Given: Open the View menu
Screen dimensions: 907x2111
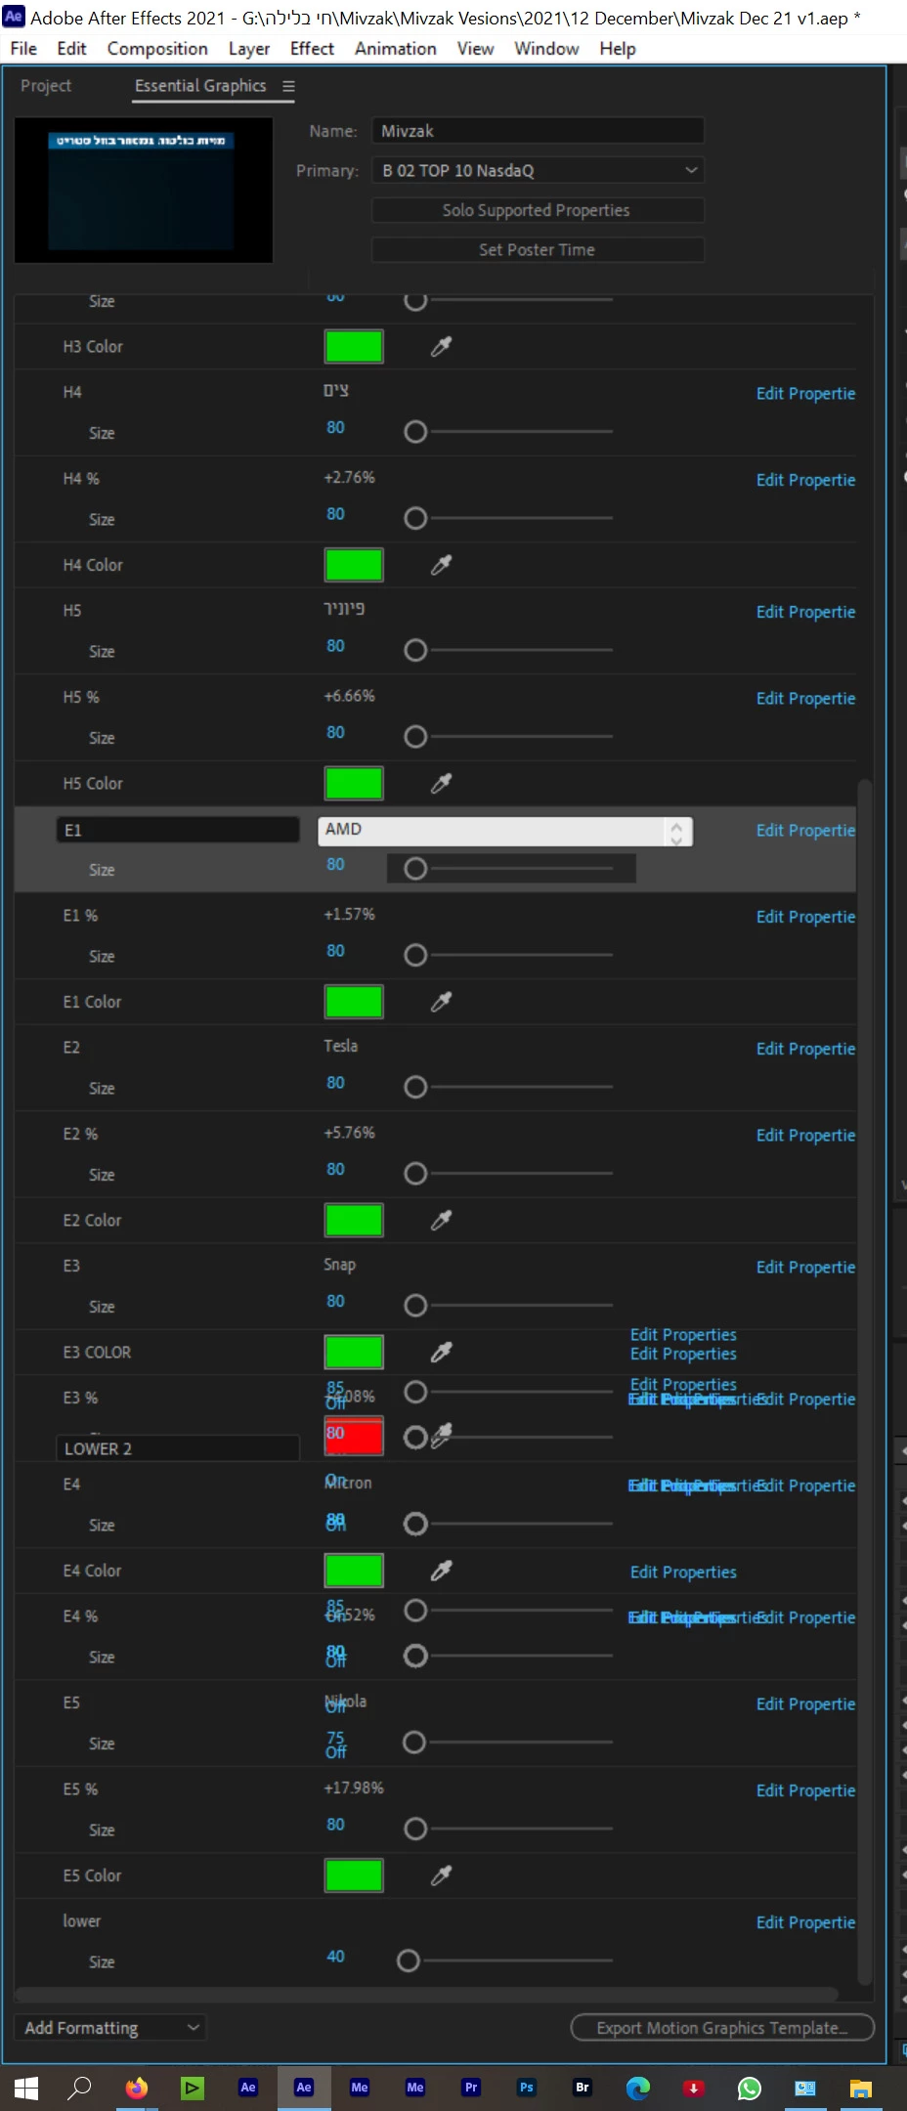Looking at the screenshot, I should [475, 49].
